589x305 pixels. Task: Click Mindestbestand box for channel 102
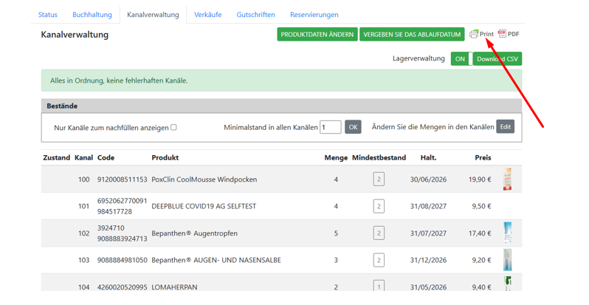[x=379, y=233]
